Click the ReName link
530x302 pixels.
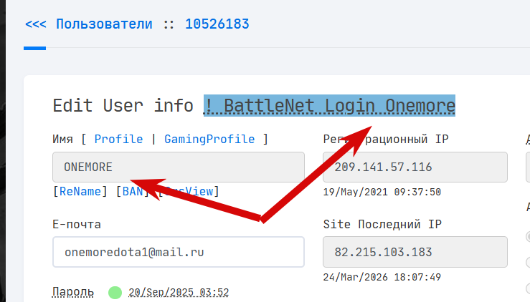(80, 191)
